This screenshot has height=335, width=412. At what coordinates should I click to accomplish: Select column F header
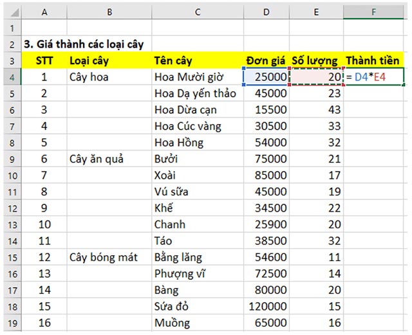pos(374,12)
